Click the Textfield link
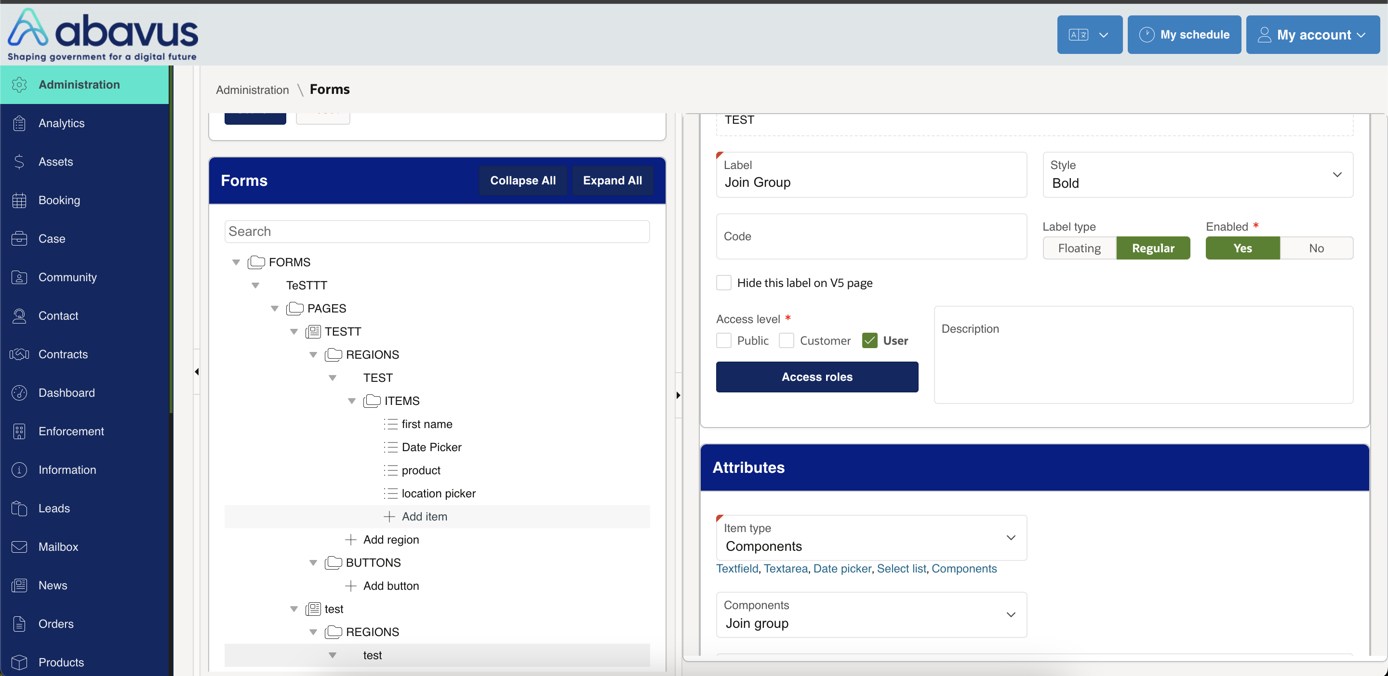 (x=737, y=569)
